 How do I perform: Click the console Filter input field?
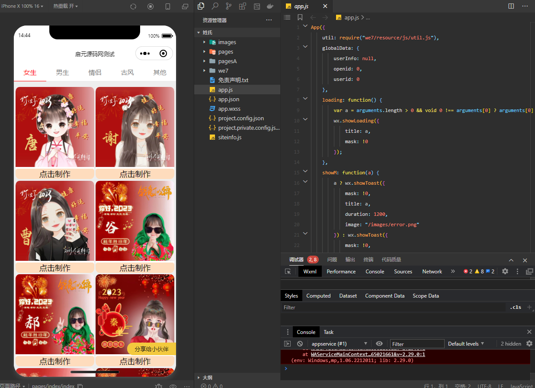coord(417,344)
